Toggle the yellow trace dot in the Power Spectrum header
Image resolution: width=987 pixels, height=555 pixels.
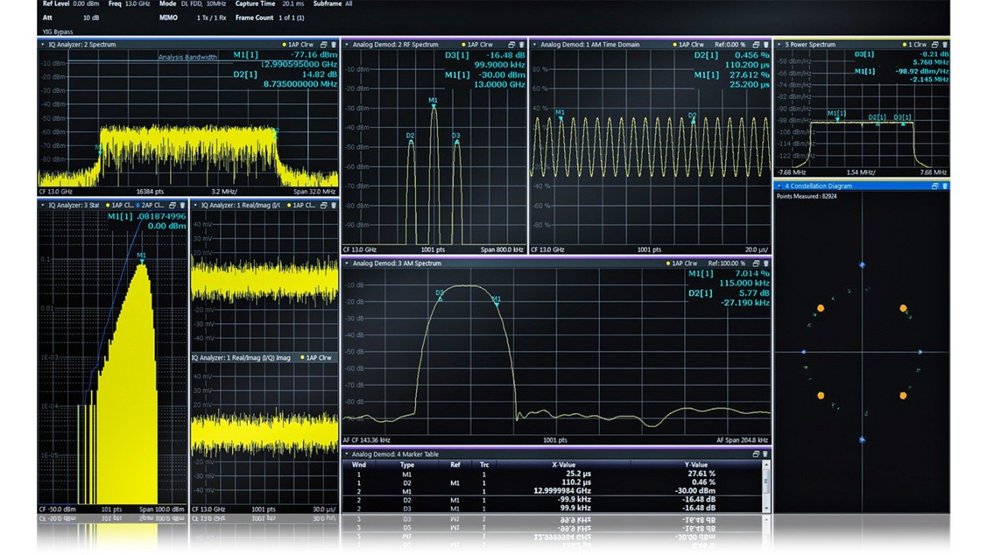[903, 44]
